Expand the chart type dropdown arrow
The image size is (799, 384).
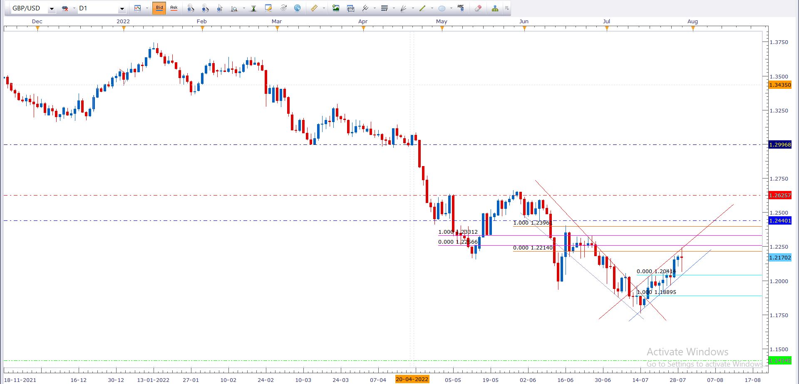tap(147, 8)
